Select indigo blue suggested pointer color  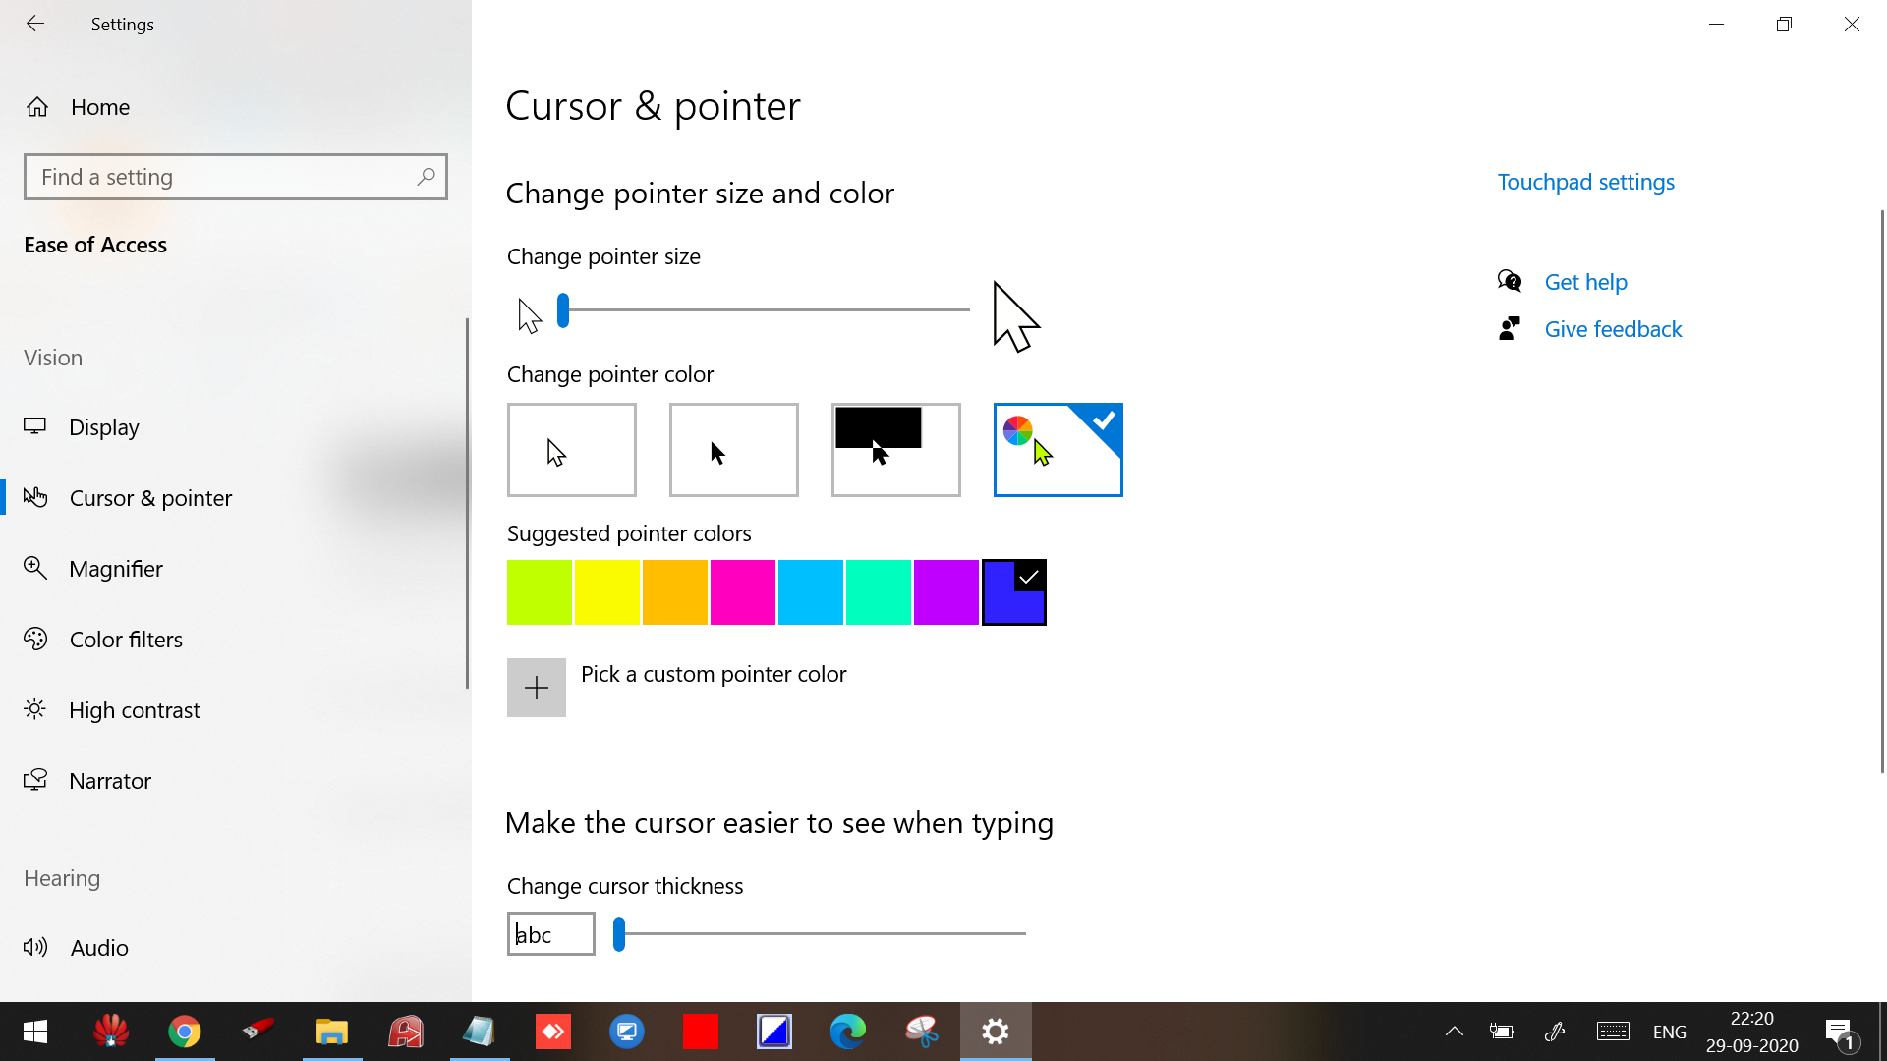click(1015, 592)
